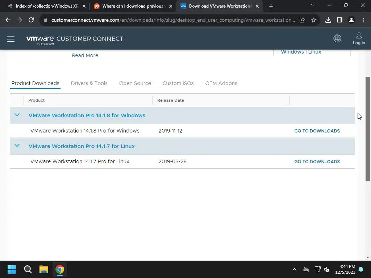The width and height of the screenshot is (371, 278).
Task: Open Windows taskbar search
Action: click(28, 269)
